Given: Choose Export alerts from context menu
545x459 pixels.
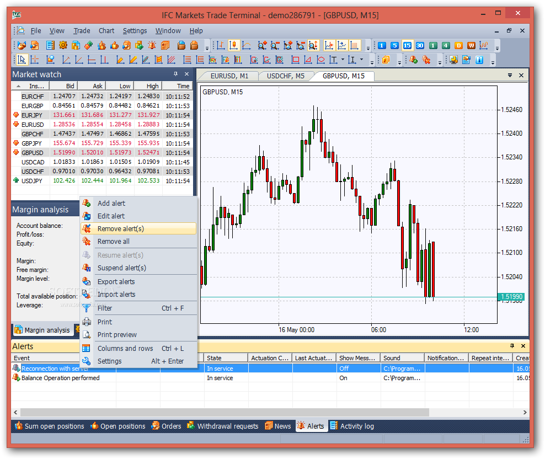Looking at the screenshot, I should click(x=138, y=282).
